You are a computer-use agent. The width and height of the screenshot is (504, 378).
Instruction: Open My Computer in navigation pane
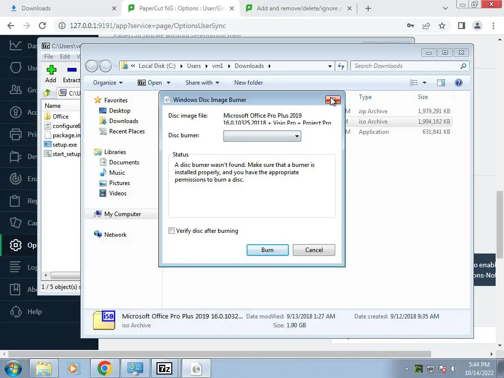pyautogui.click(x=122, y=214)
